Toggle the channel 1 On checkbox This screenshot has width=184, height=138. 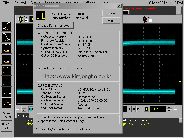(26, 21)
